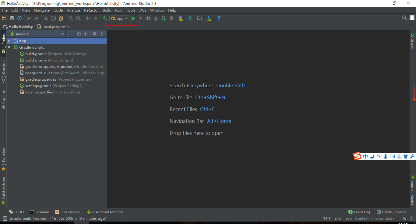The height and width of the screenshot is (224, 416).
Task: Click the Open folder toolbar icon
Action: click(4, 19)
